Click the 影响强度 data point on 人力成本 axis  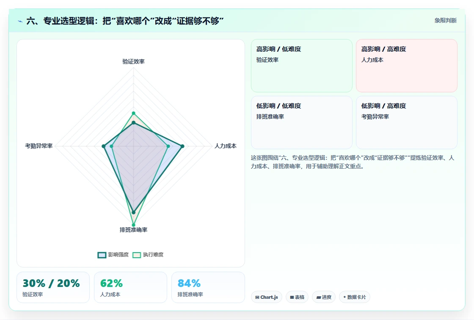[182, 146]
